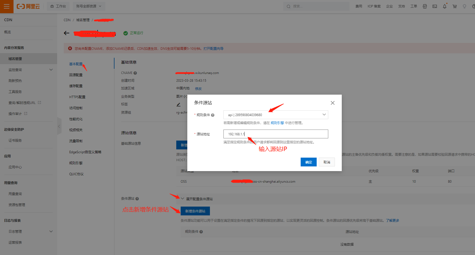Click 确定 to confirm the dialog
The image size is (475, 255).
coord(309,162)
